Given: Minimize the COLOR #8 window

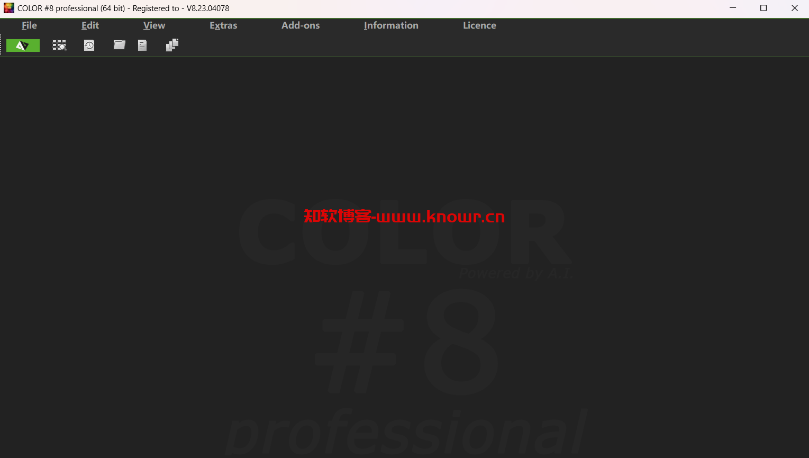Looking at the screenshot, I should [733, 8].
